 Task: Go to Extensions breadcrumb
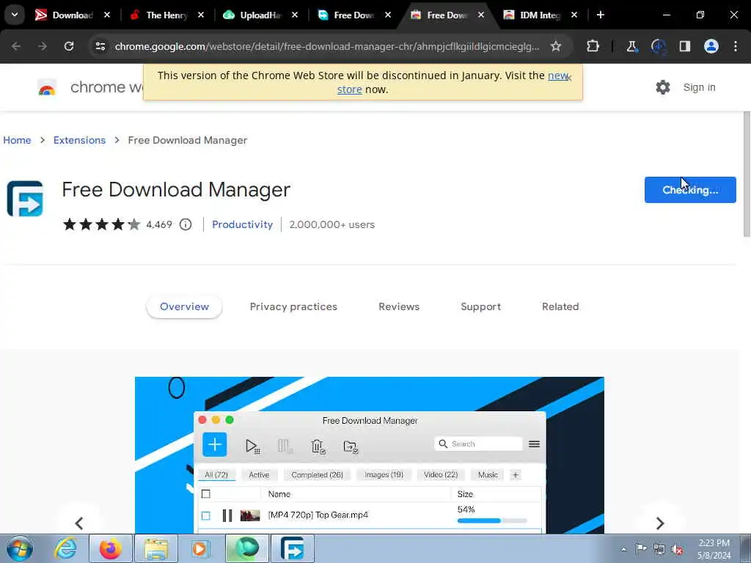[79, 140]
